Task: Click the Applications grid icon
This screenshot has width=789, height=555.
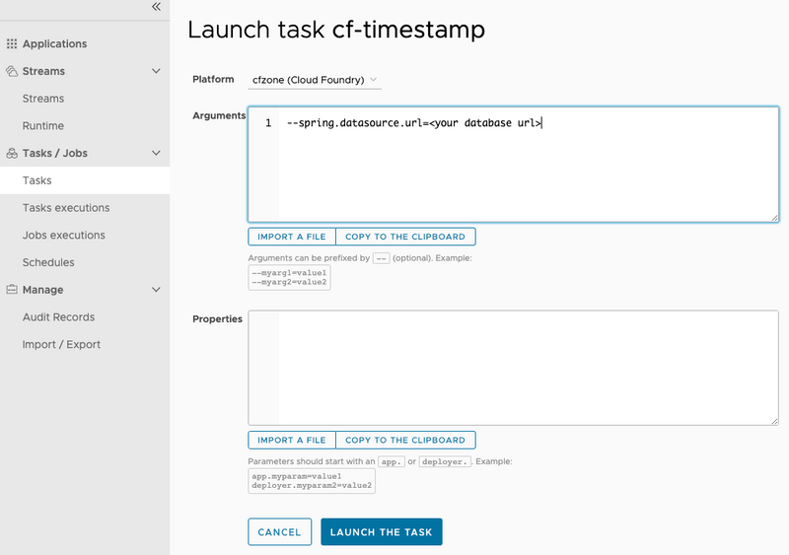Action: point(12,43)
